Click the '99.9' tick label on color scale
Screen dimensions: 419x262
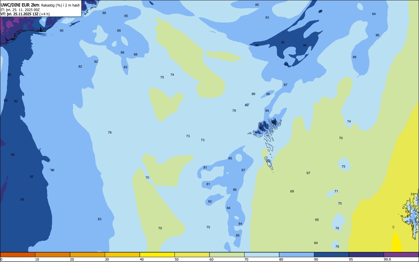coord(387,259)
